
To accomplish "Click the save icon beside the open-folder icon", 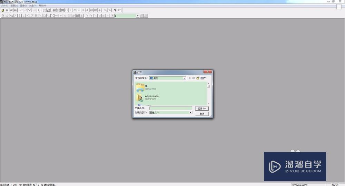I will pos(7,10).
